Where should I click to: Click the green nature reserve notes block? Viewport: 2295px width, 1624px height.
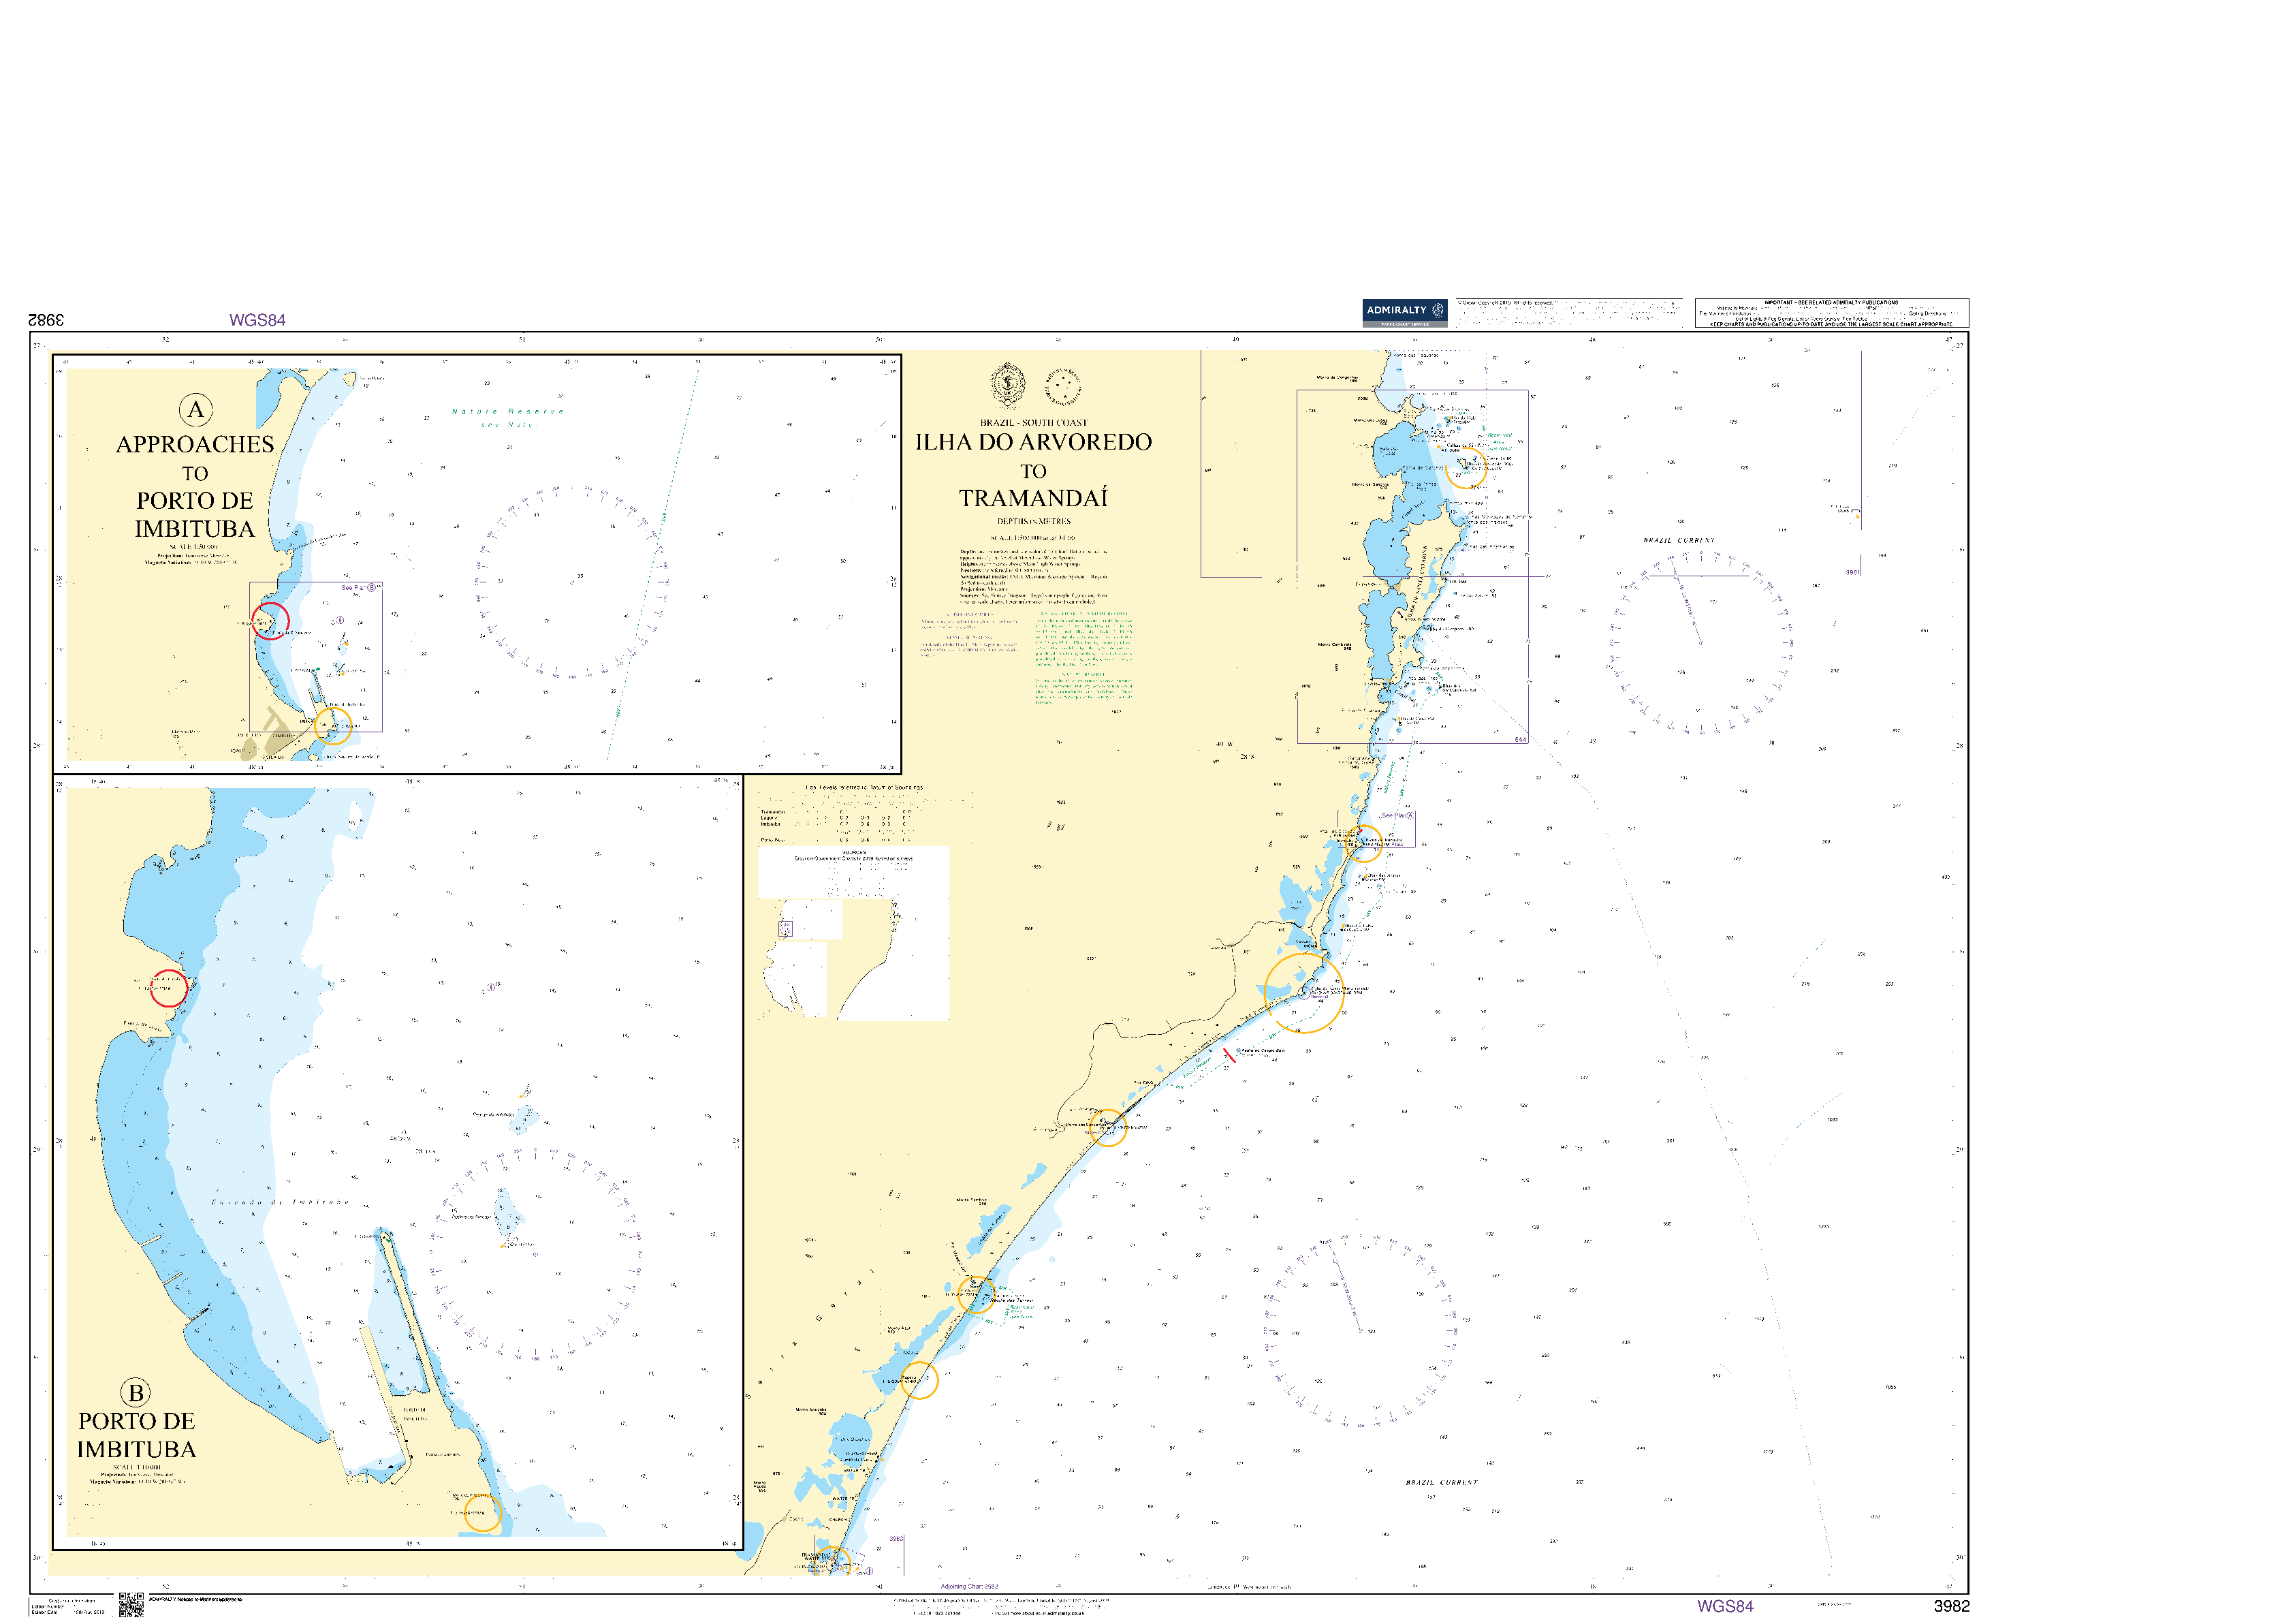pos(1083,658)
